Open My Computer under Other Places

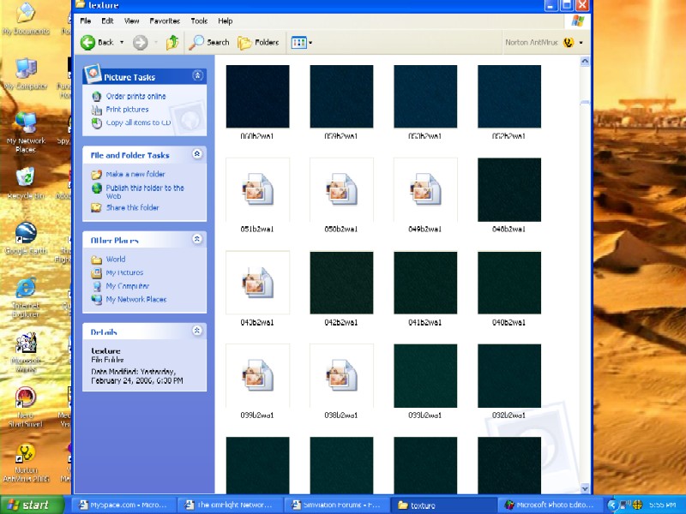(127, 286)
